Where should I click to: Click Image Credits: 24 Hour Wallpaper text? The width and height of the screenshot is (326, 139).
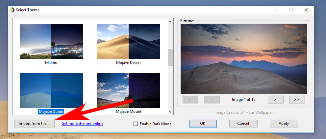243,113
